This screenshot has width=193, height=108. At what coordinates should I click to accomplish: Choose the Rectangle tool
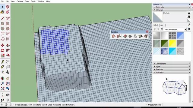[3, 23]
